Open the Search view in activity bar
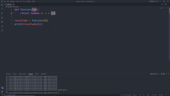This screenshot has height=96, width=170. click(2, 9)
